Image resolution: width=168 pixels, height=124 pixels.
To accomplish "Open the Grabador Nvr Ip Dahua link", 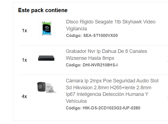I will (106, 55).
